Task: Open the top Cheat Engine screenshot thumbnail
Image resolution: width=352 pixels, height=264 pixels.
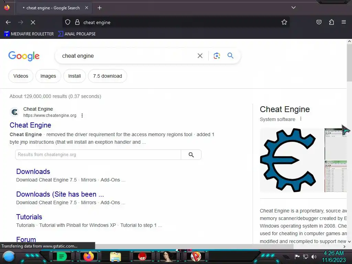Action: [335, 144]
